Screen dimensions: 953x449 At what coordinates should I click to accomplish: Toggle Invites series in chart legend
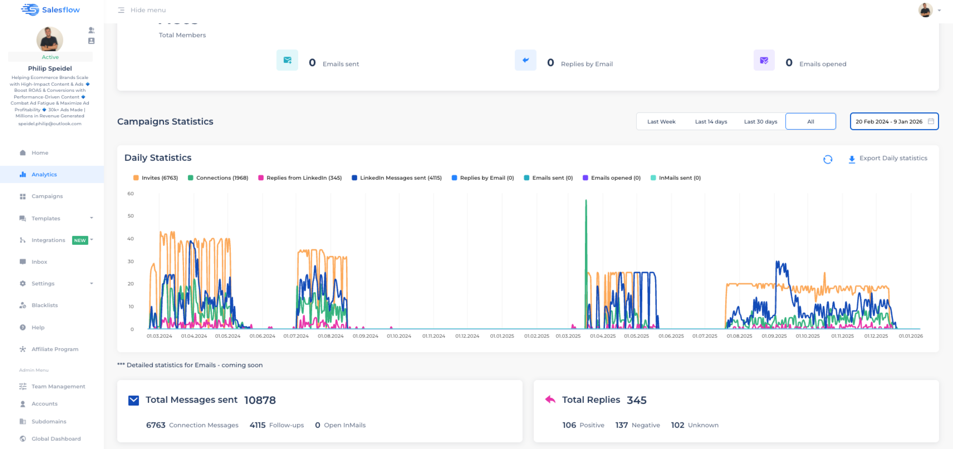coord(155,178)
